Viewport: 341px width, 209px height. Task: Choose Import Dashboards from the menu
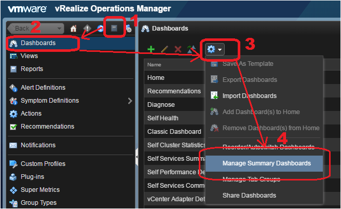249,96
